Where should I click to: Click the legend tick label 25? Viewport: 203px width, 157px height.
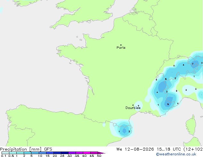[x=62, y=156]
